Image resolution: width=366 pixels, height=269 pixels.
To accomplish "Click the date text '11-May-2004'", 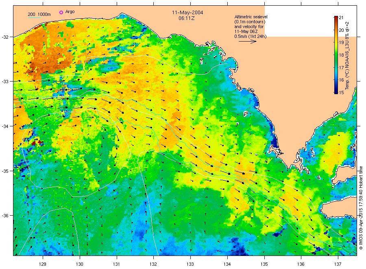I will tap(187, 13).
